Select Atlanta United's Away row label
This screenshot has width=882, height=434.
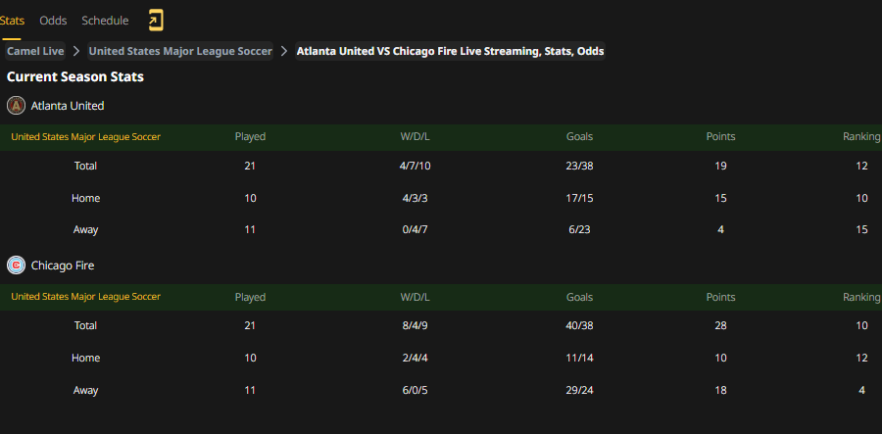pos(85,230)
